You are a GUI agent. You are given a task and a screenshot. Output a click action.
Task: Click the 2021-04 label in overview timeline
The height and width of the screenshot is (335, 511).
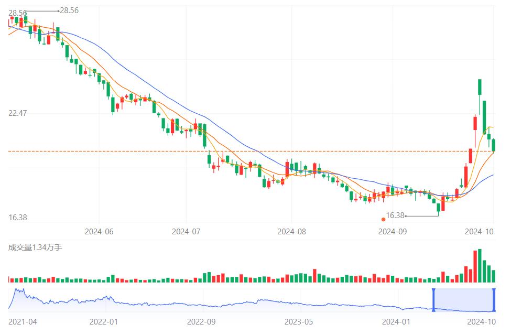click(x=23, y=321)
